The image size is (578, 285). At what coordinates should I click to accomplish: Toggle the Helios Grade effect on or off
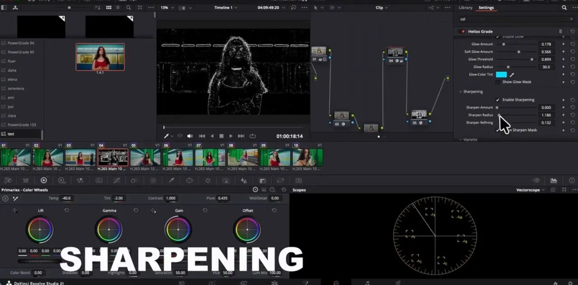(463, 32)
